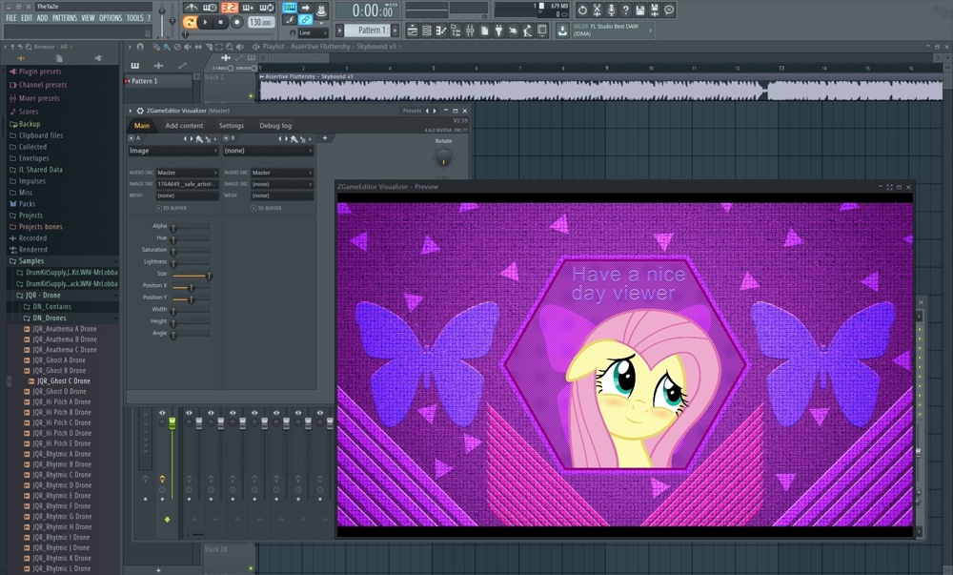Toggle the multilink to controllers (link) icon

(x=305, y=19)
